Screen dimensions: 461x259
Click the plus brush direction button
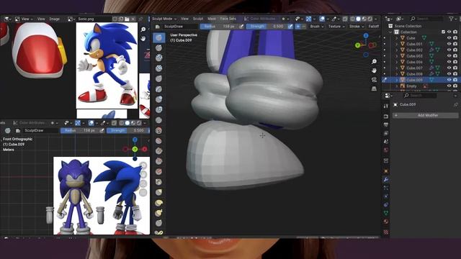click(297, 26)
